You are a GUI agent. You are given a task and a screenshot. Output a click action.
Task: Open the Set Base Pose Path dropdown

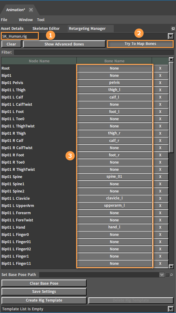162,275
